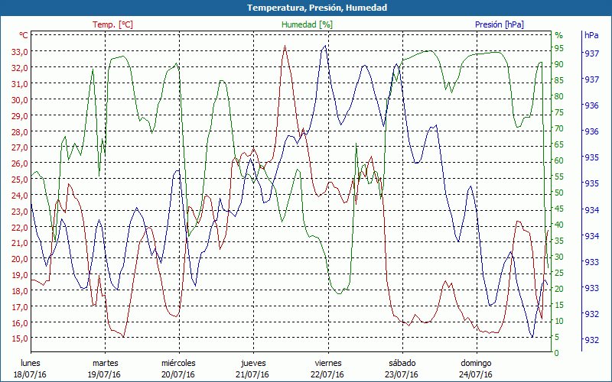Screen dimensions: 612x382
Task: Select the miércoles day label
Action: point(178,363)
